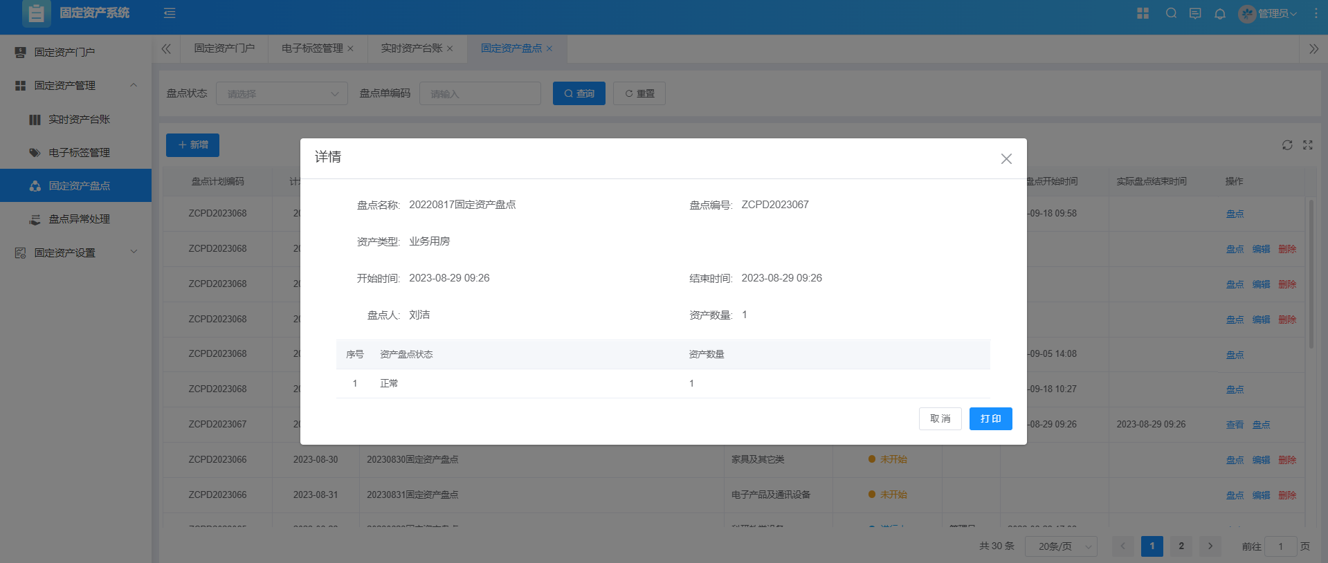Open the apps grid icon in header

click(x=1143, y=13)
